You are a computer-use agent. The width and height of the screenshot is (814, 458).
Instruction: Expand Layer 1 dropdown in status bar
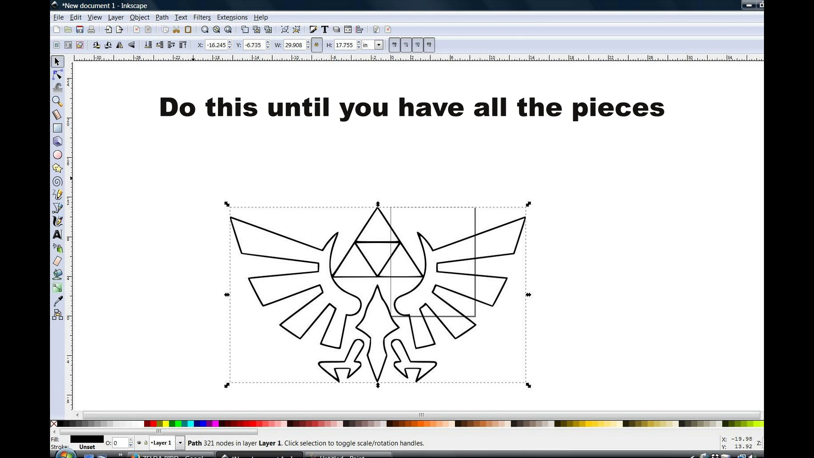pyautogui.click(x=180, y=443)
